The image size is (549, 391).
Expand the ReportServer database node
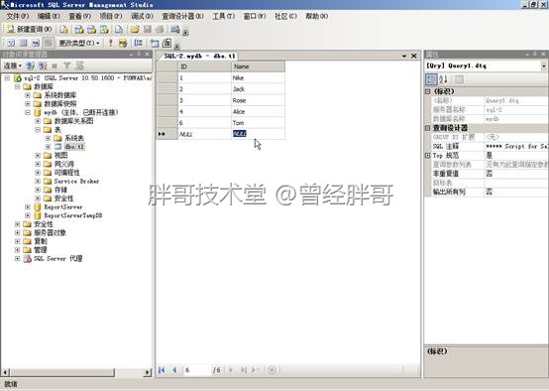(28, 206)
